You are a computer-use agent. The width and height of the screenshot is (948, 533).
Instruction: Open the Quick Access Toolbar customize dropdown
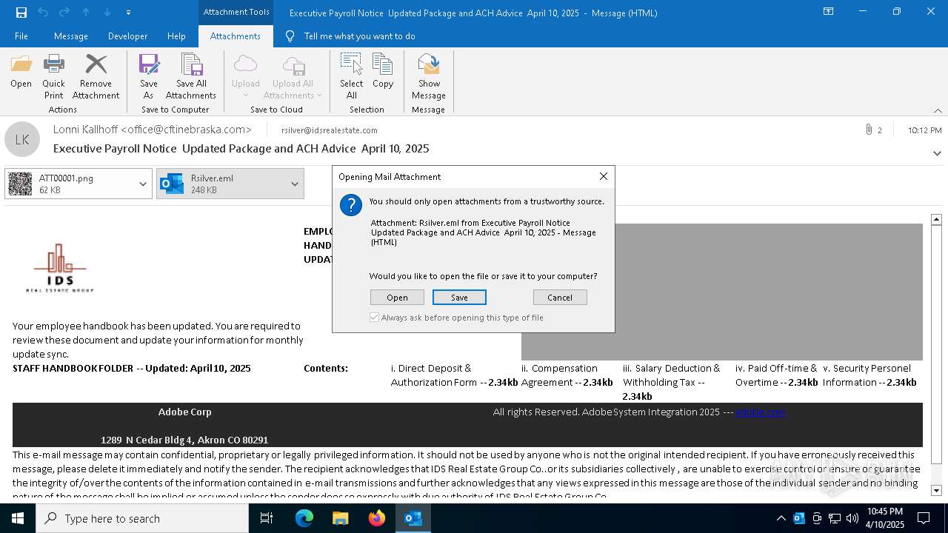coord(129,13)
